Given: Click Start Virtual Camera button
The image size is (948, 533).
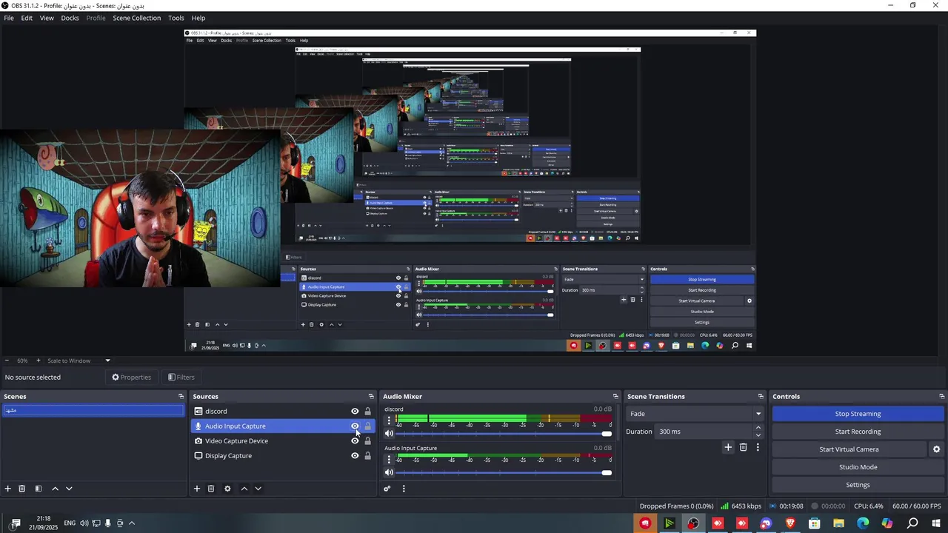Looking at the screenshot, I should [x=849, y=449].
